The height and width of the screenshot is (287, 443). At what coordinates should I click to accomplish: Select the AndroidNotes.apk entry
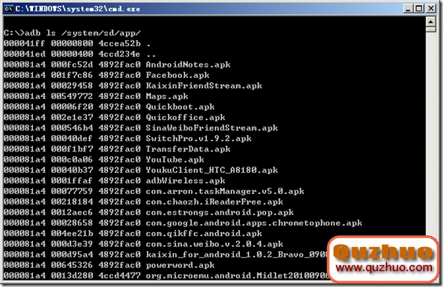188,65
